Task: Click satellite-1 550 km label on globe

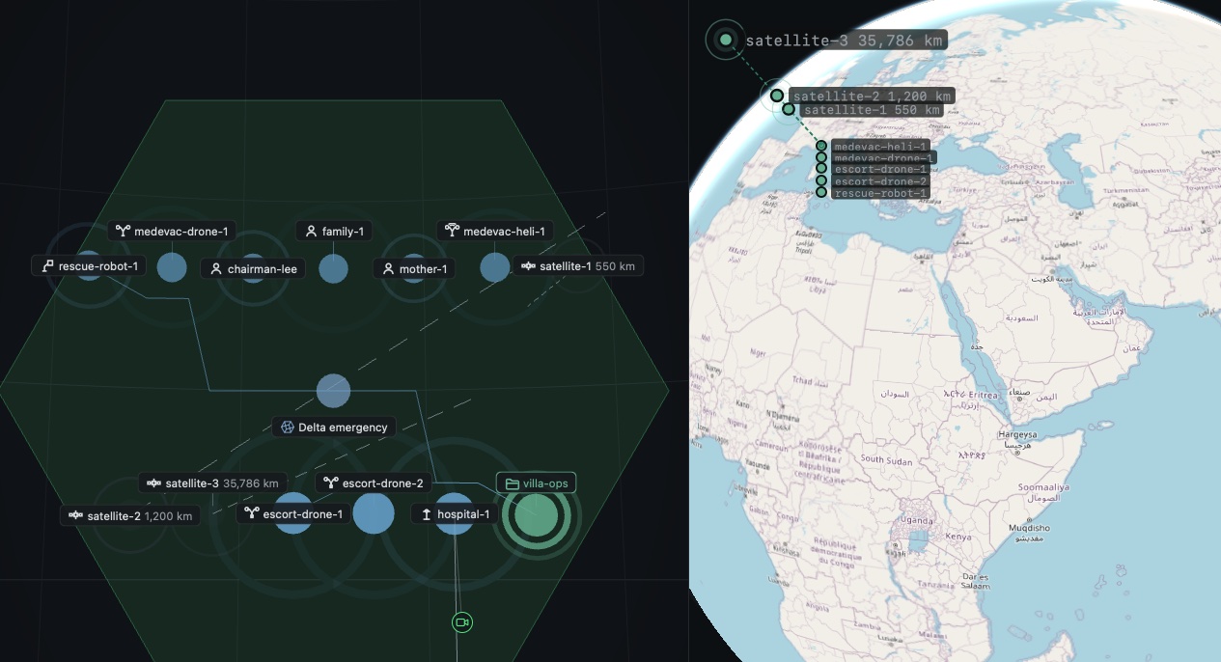Action: 873,110
